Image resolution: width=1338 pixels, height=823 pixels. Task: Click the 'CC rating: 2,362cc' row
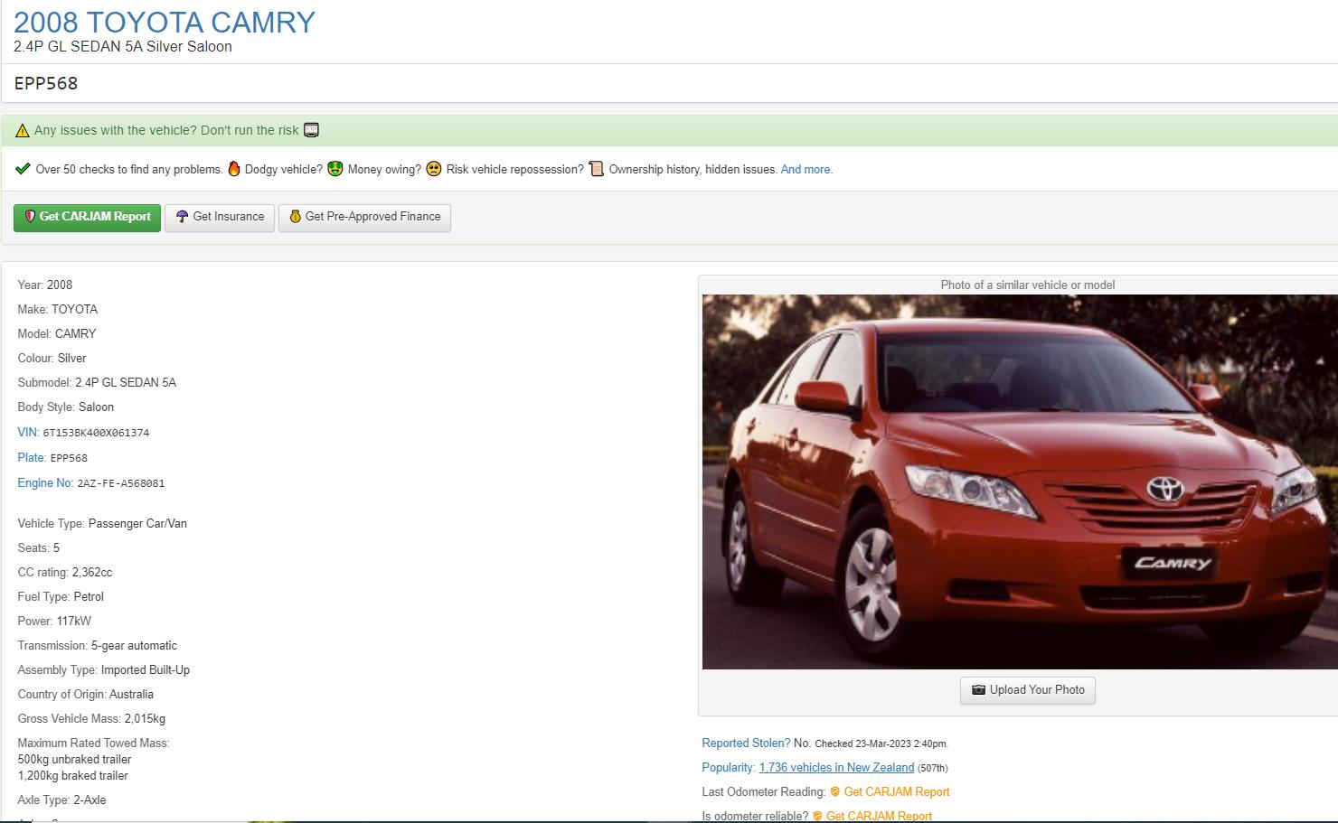pos(65,572)
